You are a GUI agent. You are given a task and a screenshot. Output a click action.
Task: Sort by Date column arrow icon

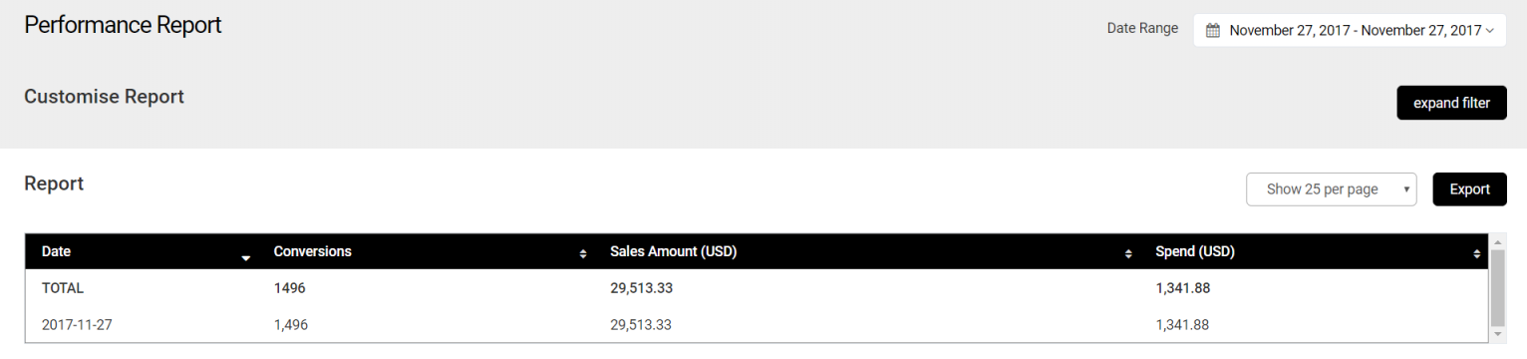(x=246, y=258)
